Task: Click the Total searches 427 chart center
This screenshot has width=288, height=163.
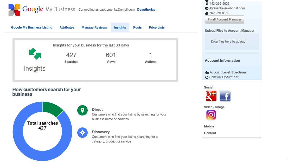Action: (x=42, y=125)
